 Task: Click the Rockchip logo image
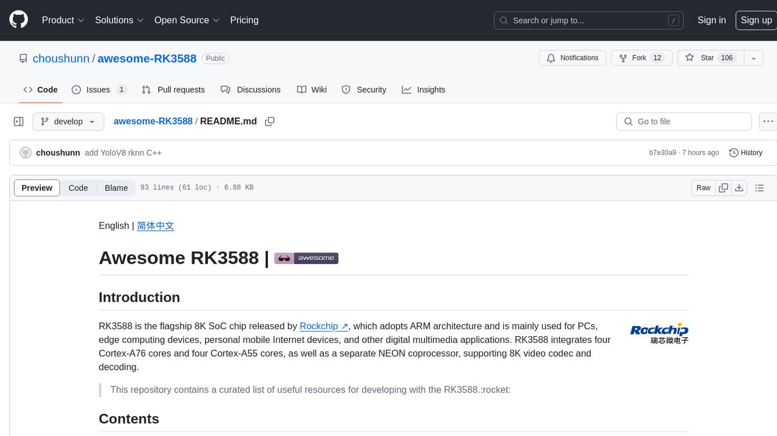click(x=659, y=333)
